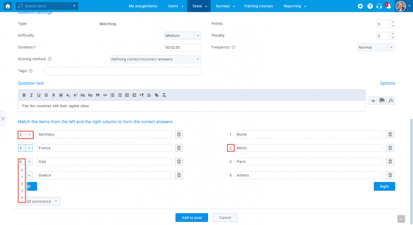Select option 4 in the open match list
This screenshot has height=225, width=413.
tap(22, 198)
